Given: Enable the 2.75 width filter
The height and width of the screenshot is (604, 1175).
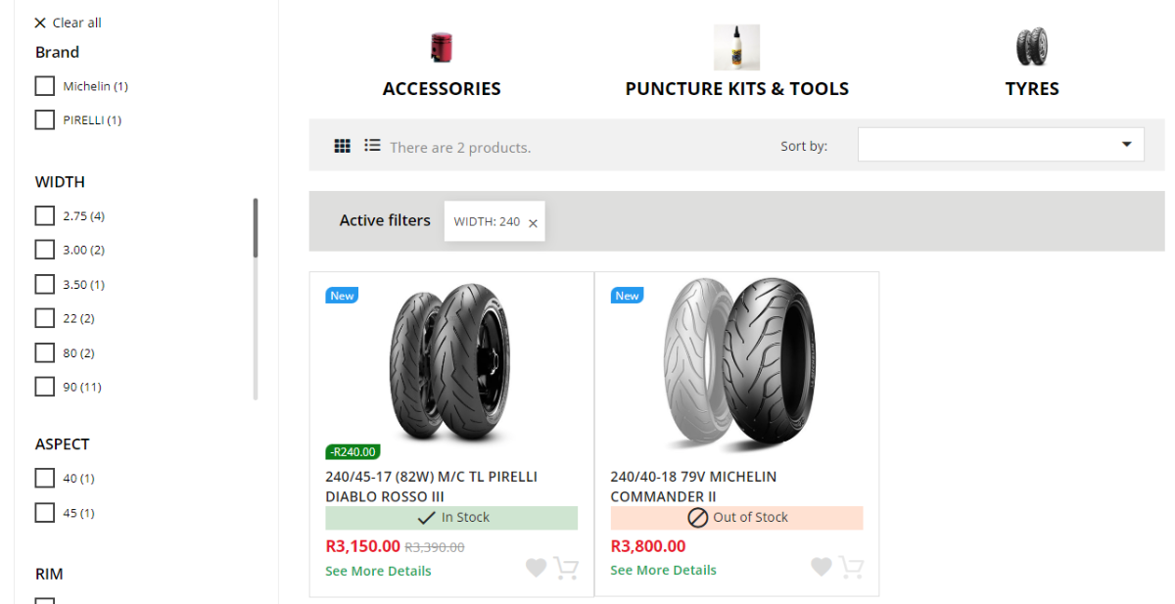Looking at the screenshot, I should coord(44,215).
